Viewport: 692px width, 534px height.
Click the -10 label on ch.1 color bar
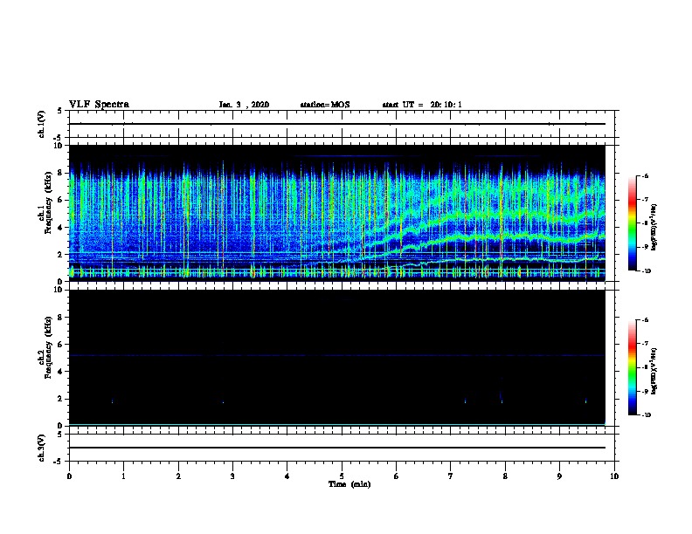tap(646, 271)
